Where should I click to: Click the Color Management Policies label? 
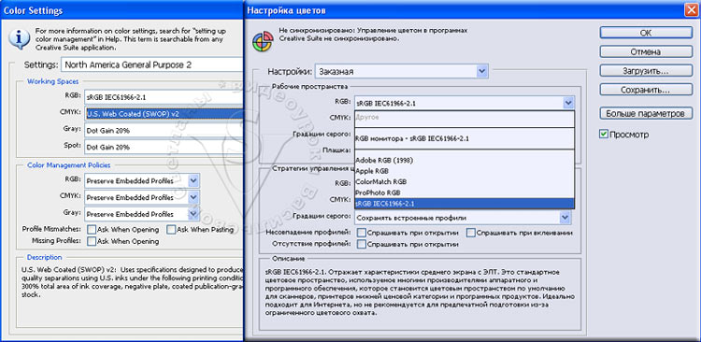[68, 165]
